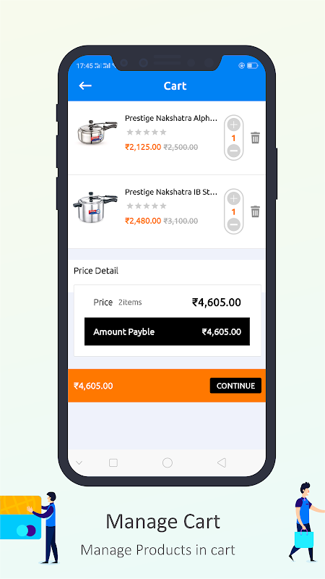Screen dimensions: 325x579
Task: Tap the Android back triangle icon
Action: tap(222, 462)
